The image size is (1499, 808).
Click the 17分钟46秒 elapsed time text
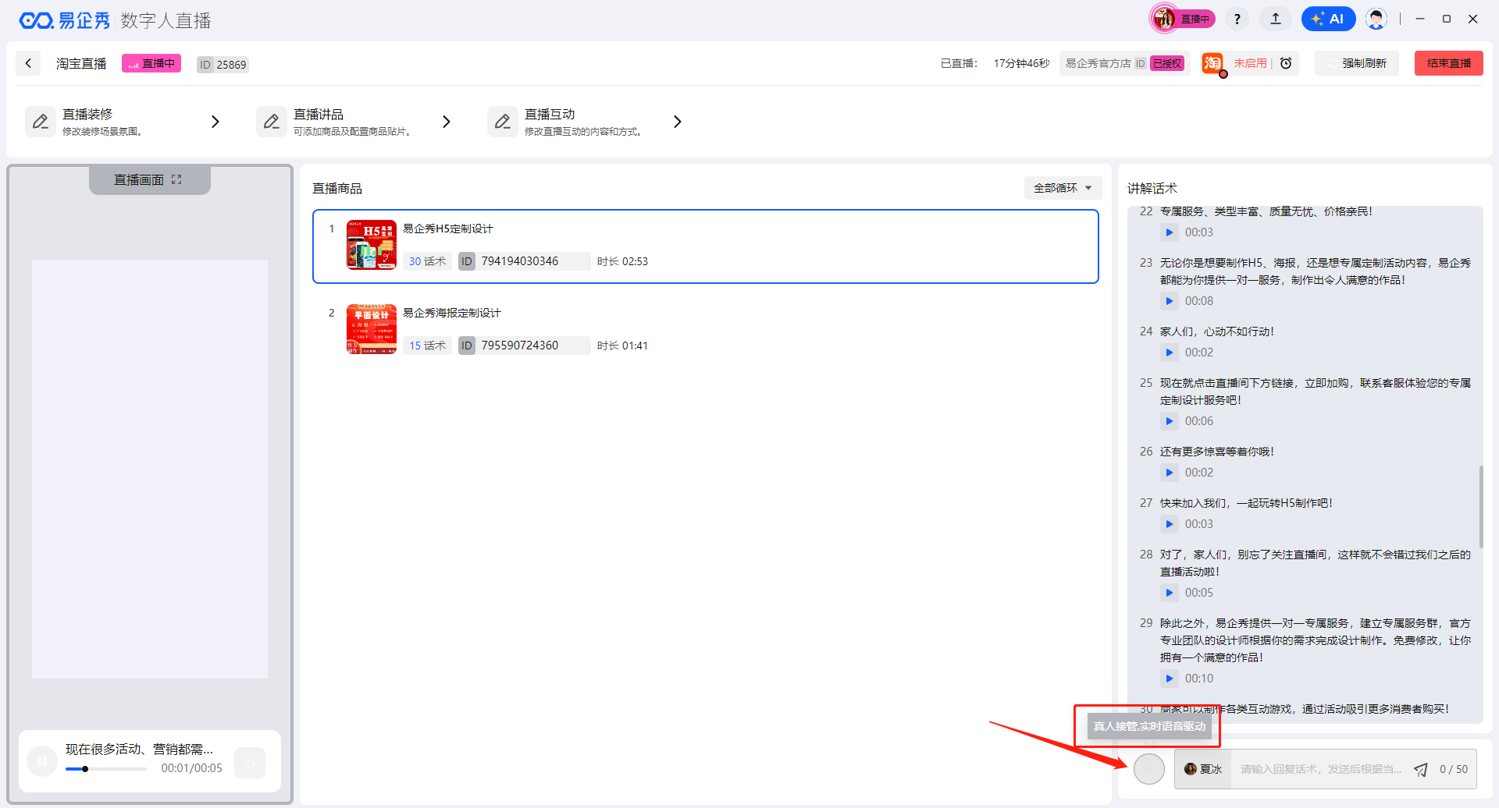pos(1021,63)
